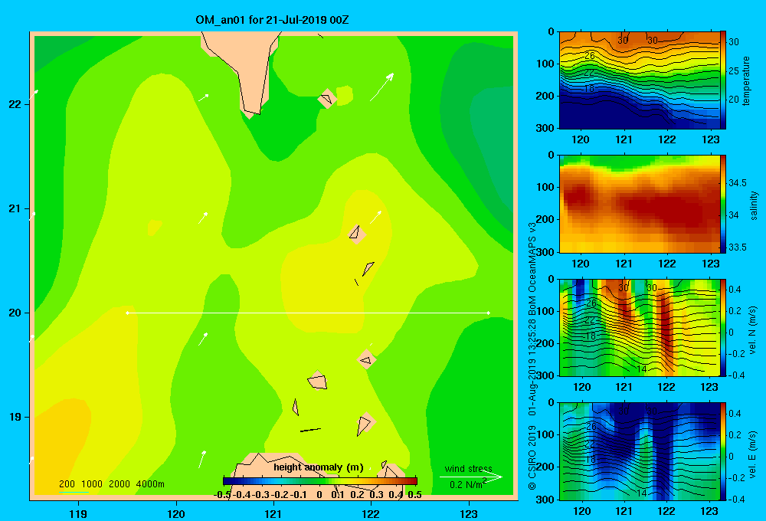Click longitude label '119' on main map
Image resolution: width=766 pixels, height=521 pixels.
tap(78, 513)
